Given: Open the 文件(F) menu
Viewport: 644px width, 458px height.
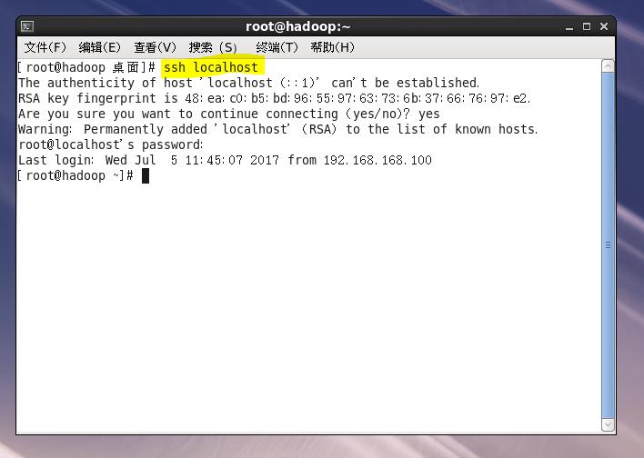Looking at the screenshot, I should pos(45,47).
